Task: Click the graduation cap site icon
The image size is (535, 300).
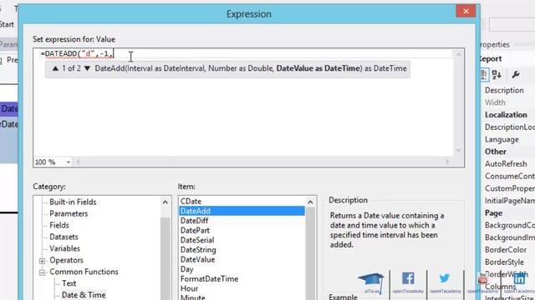Action: coord(371,282)
